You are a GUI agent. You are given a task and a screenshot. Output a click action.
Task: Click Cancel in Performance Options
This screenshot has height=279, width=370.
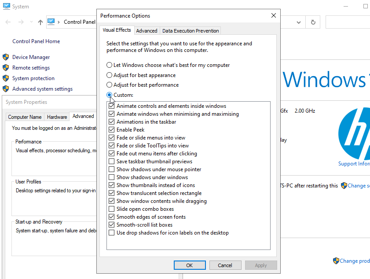225,265
